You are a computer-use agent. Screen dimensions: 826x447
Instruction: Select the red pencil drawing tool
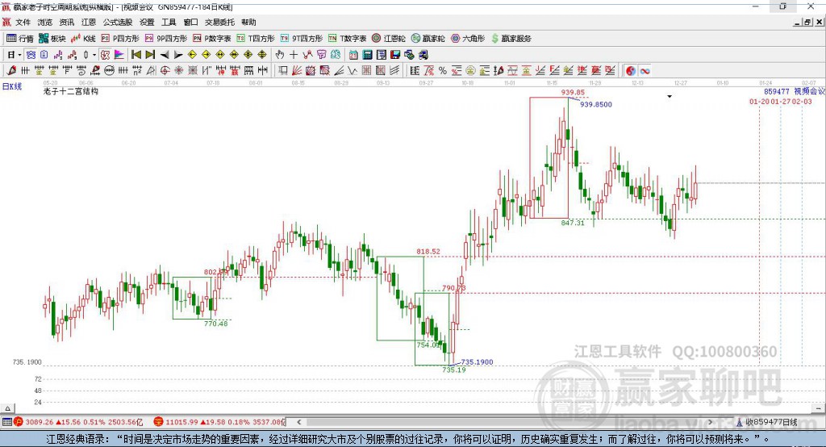coord(11,70)
